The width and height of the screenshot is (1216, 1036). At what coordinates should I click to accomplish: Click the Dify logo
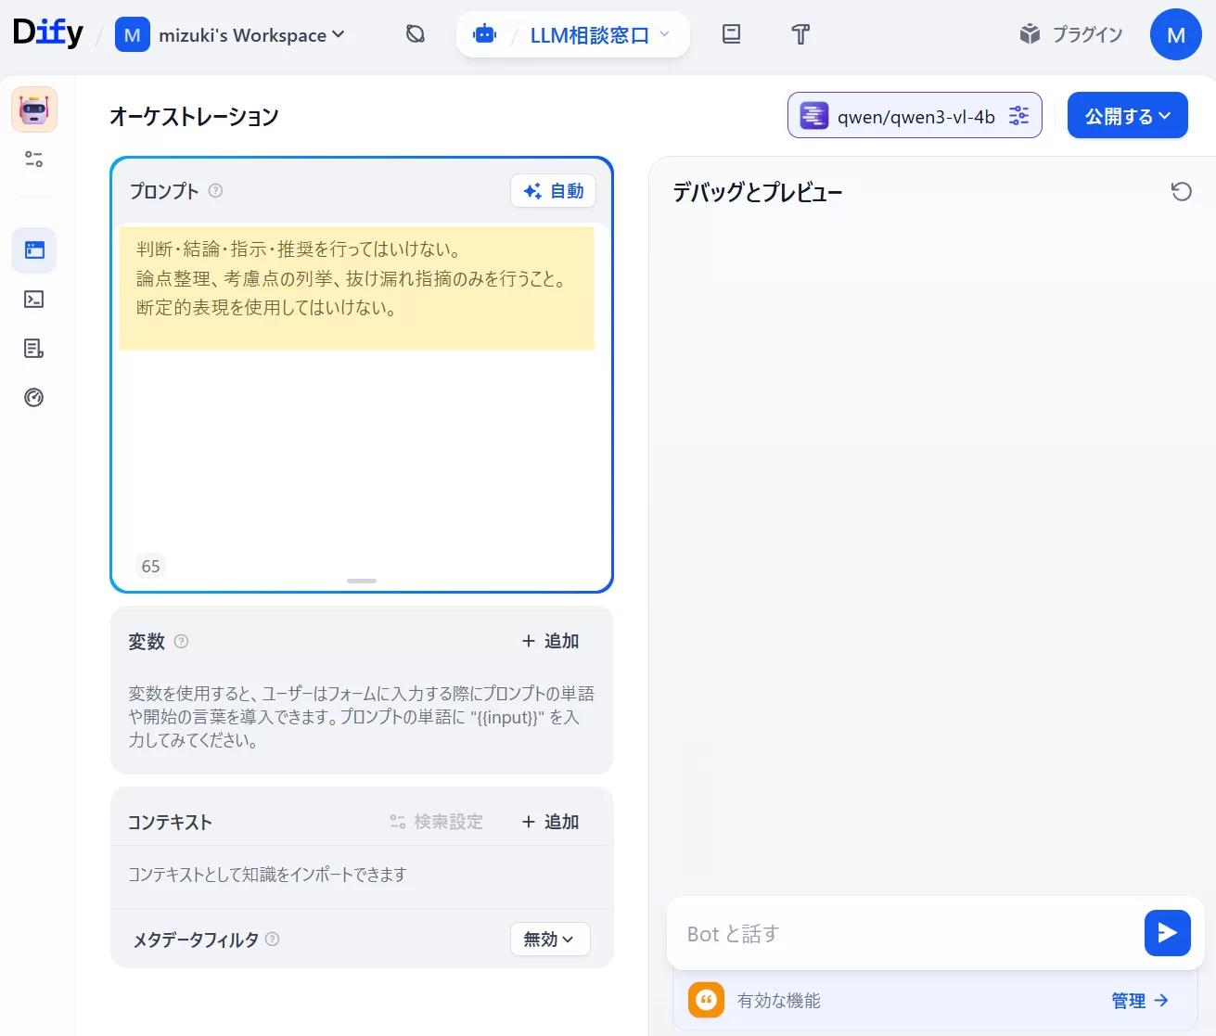click(48, 33)
